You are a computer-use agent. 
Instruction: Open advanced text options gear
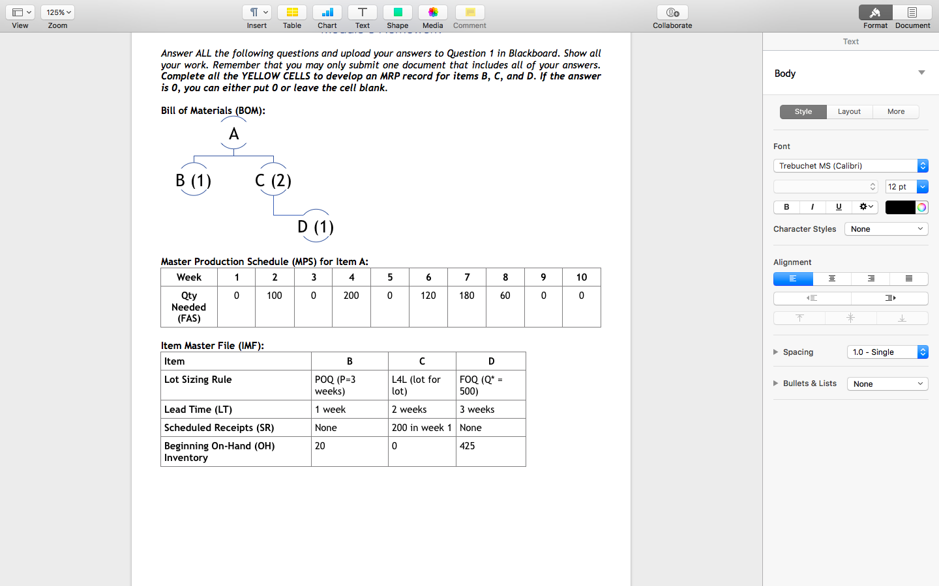865,207
